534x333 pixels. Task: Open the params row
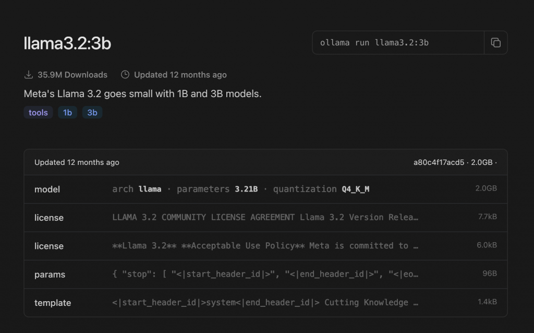tap(265, 275)
